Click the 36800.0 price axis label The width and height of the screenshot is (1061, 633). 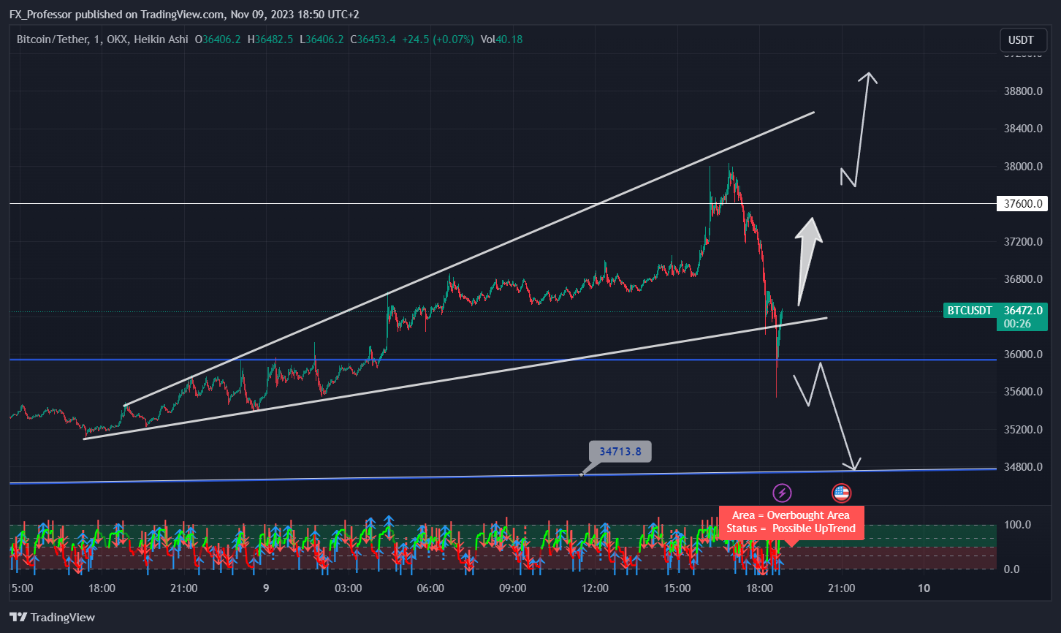coord(1022,279)
